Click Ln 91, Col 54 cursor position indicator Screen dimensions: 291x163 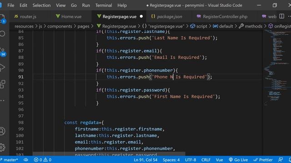click(145, 160)
